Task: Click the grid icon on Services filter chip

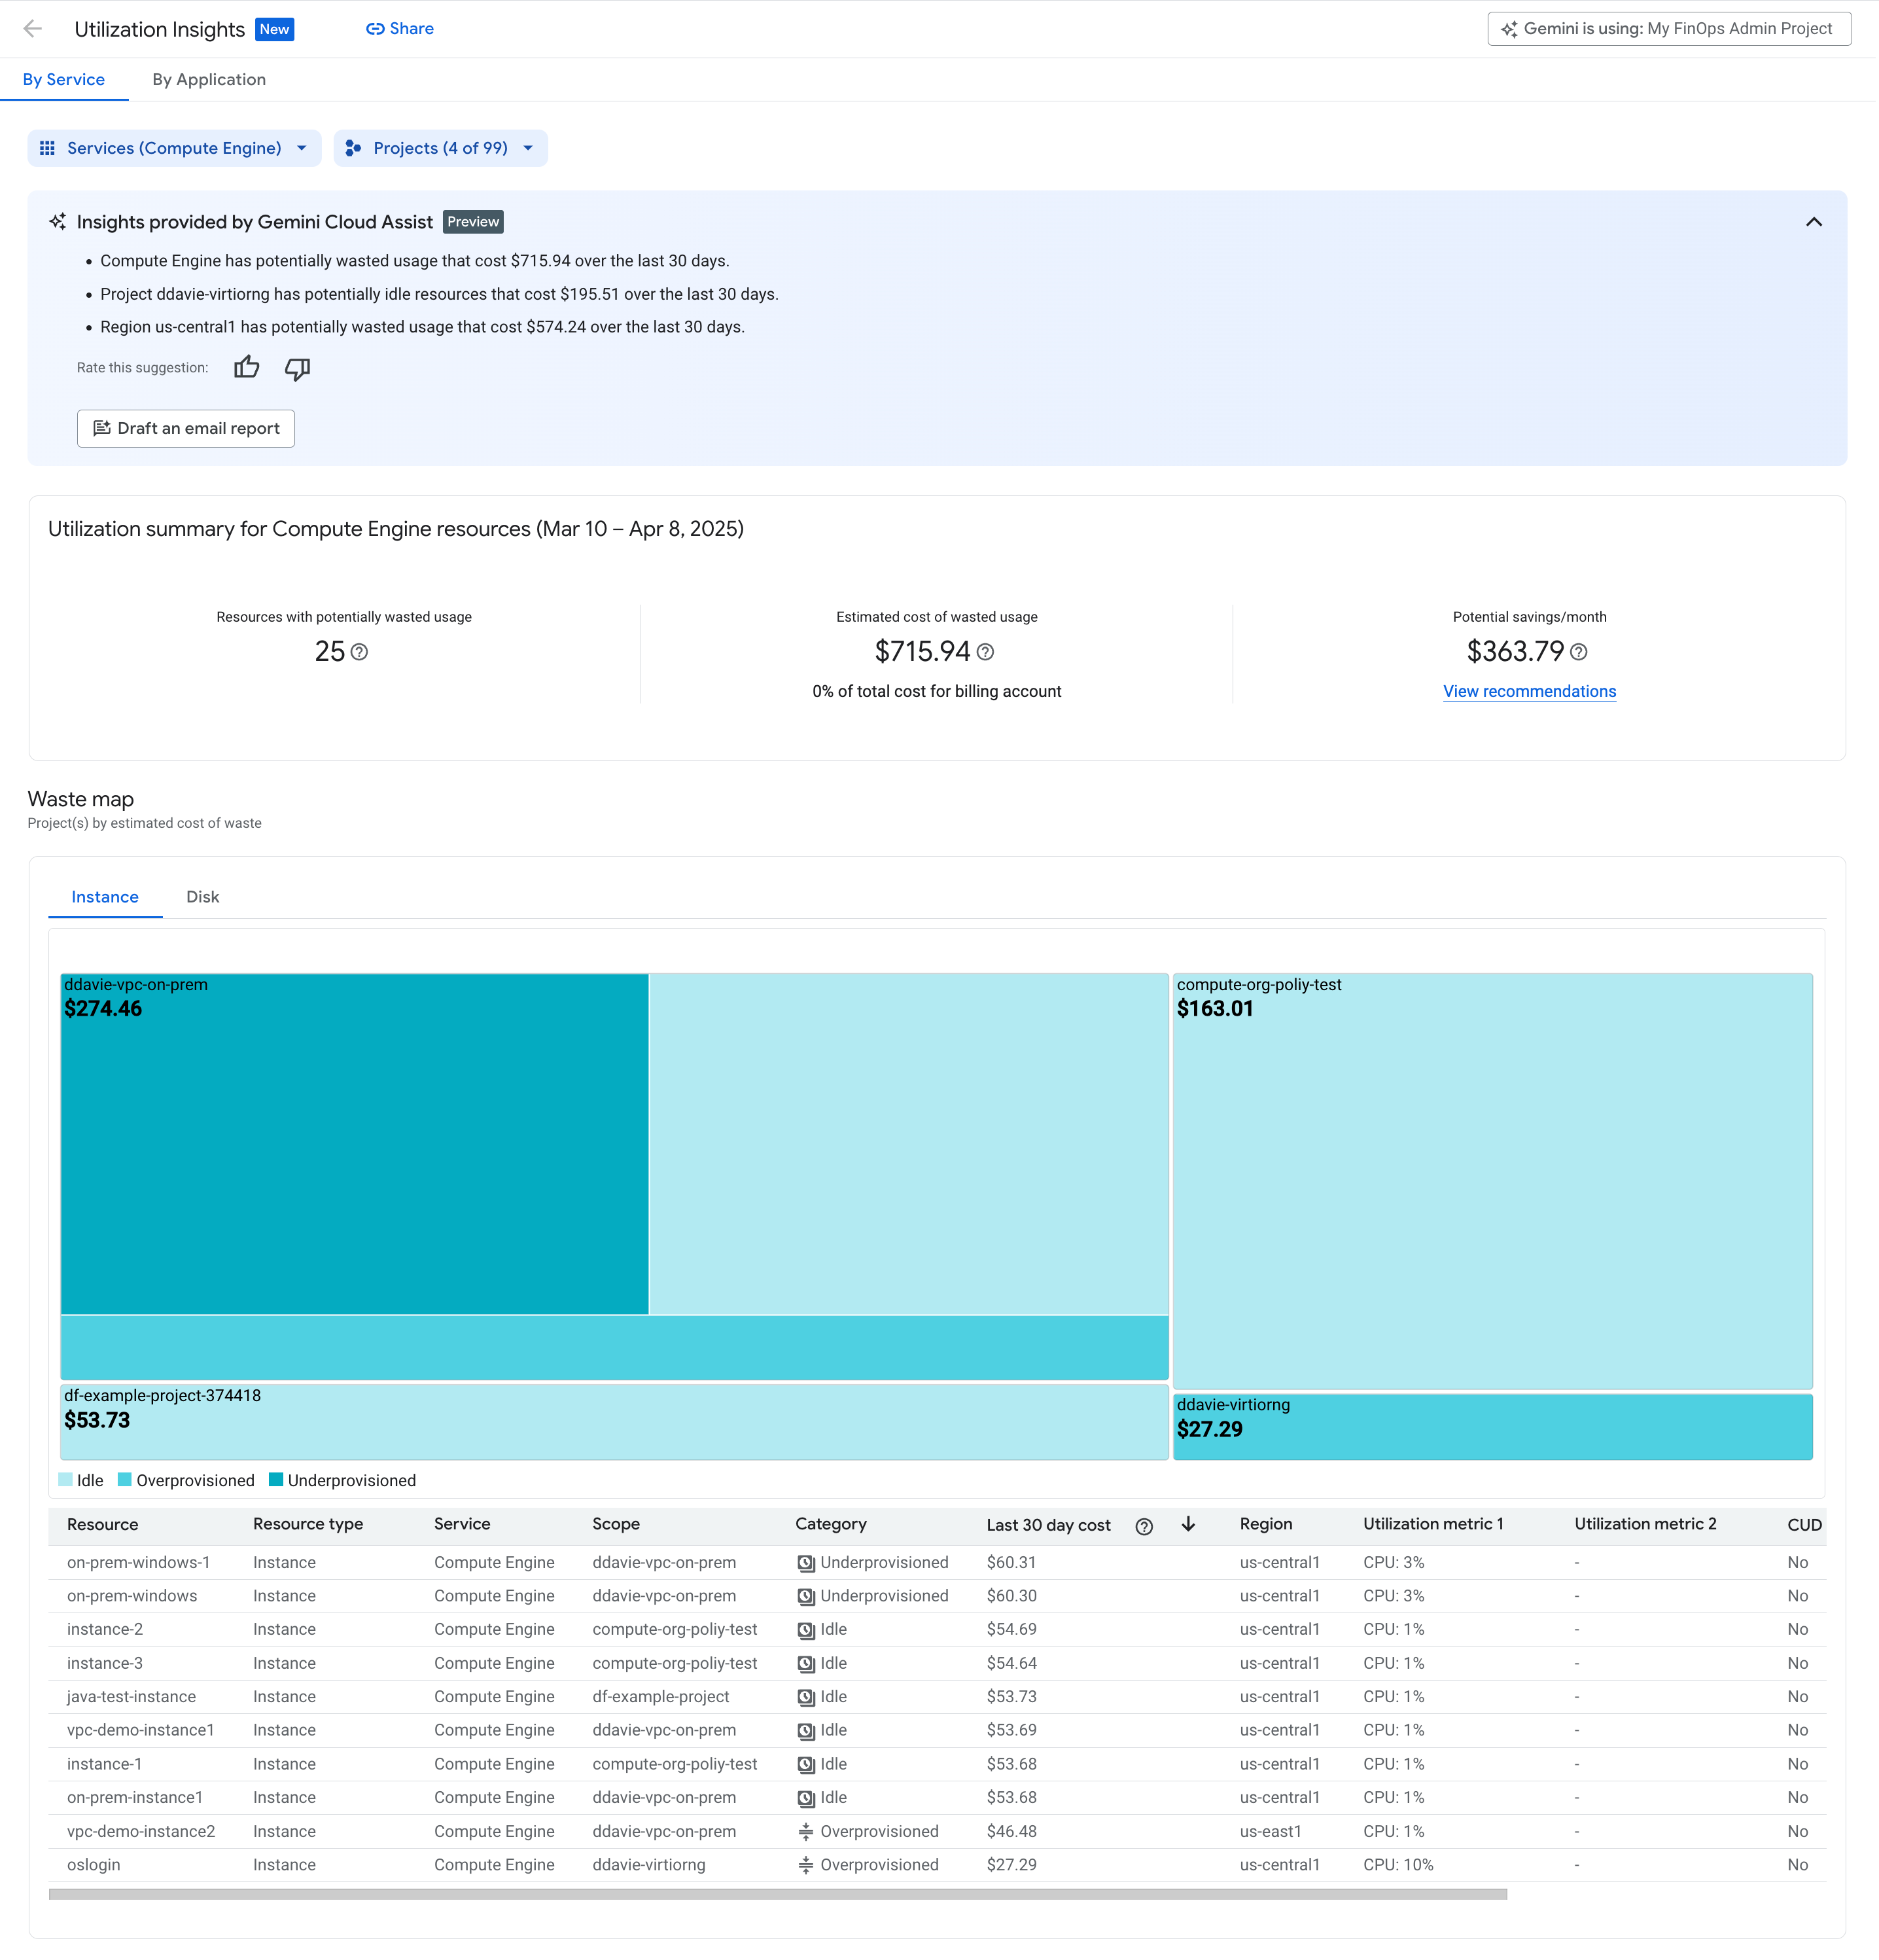Action: pos(47,147)
